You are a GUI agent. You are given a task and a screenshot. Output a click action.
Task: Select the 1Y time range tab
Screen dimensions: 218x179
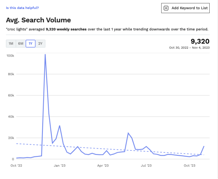[30, 44]
